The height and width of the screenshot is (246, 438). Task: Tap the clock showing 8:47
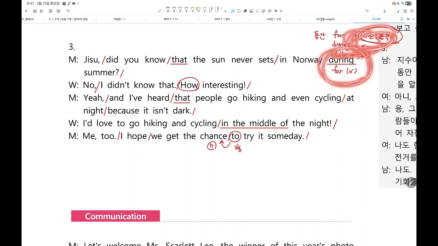click(x=30, y=3)
